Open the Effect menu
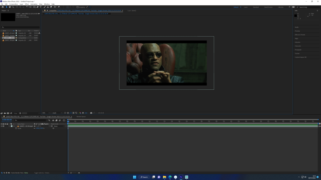Image resolution: width=321 pixels, height=180 pixels. click(27, 4)
